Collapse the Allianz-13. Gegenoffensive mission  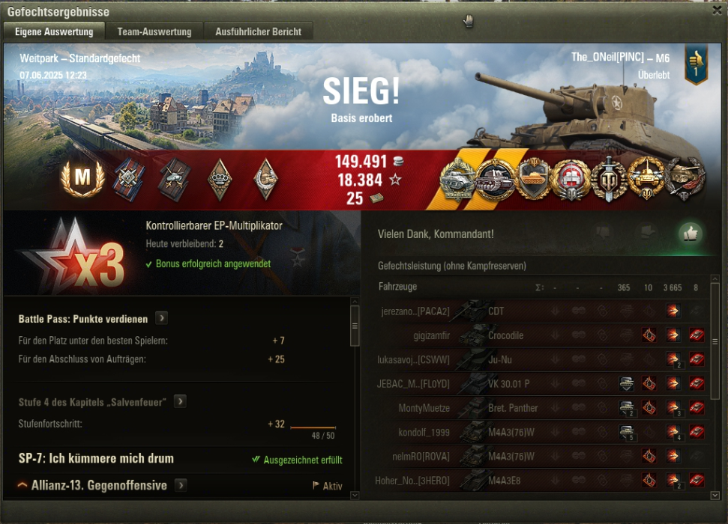point(22,485)
